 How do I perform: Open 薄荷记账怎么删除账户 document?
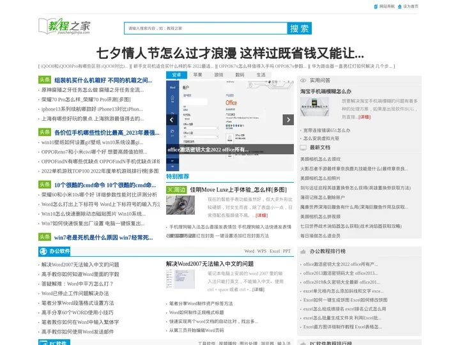pyautogui.click(x=323, y=197)
